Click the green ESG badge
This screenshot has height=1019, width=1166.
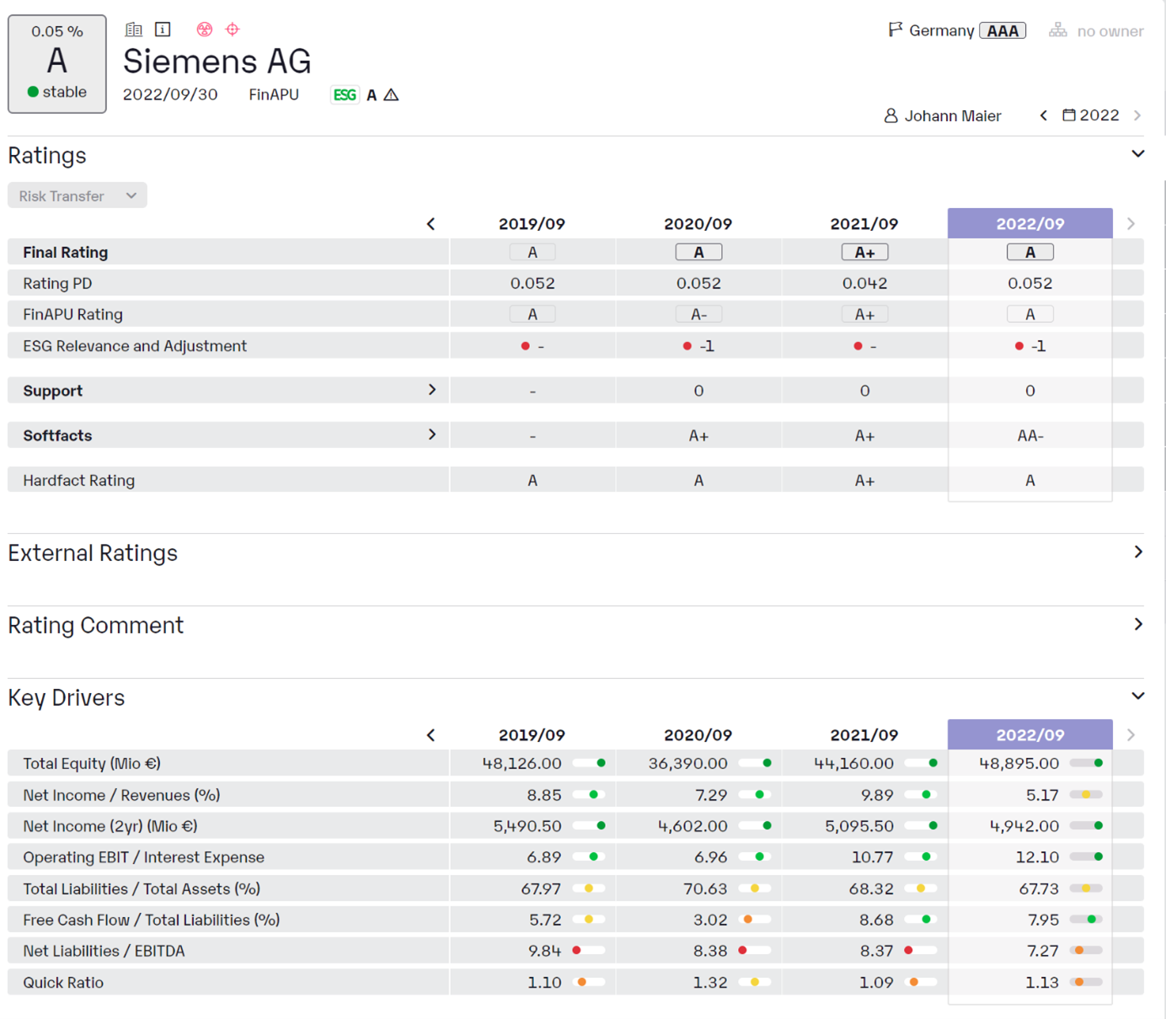click(345, 95)
